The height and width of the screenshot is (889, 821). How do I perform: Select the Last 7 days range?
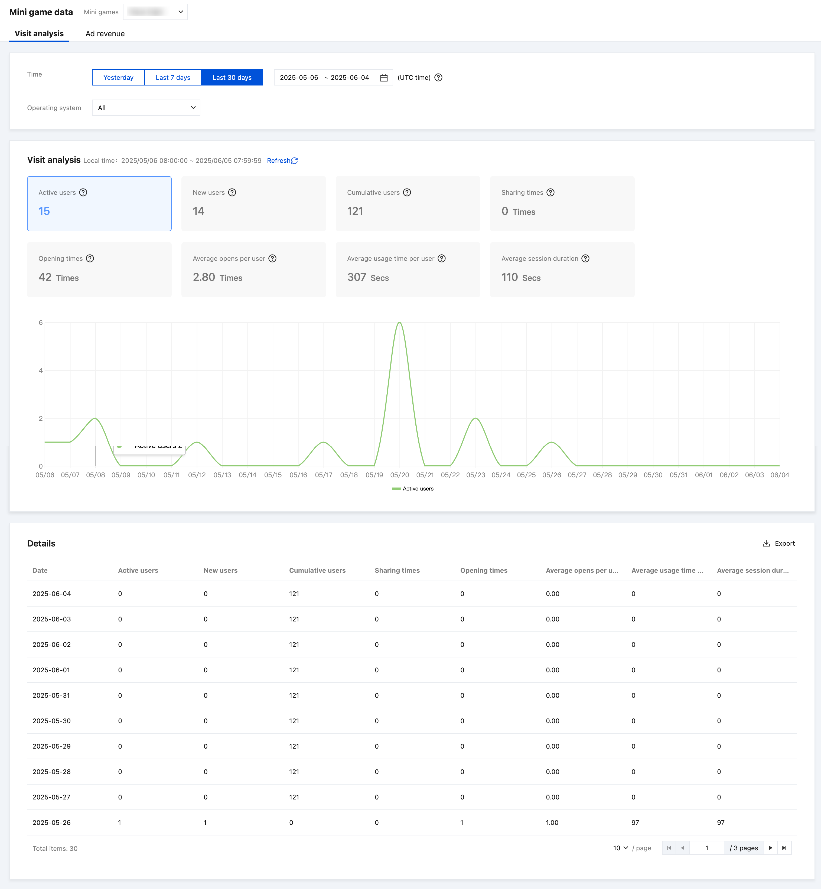pos(173,78)
